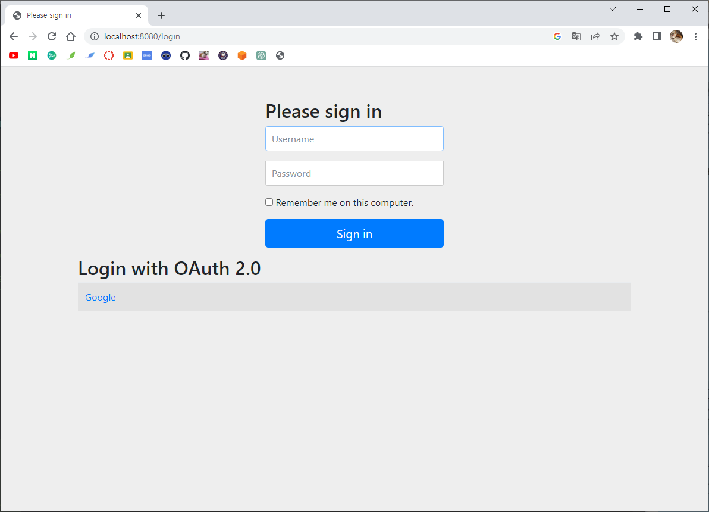
Task: Click the Google Translate icon in address bar
Action: (x=576, y=37)
